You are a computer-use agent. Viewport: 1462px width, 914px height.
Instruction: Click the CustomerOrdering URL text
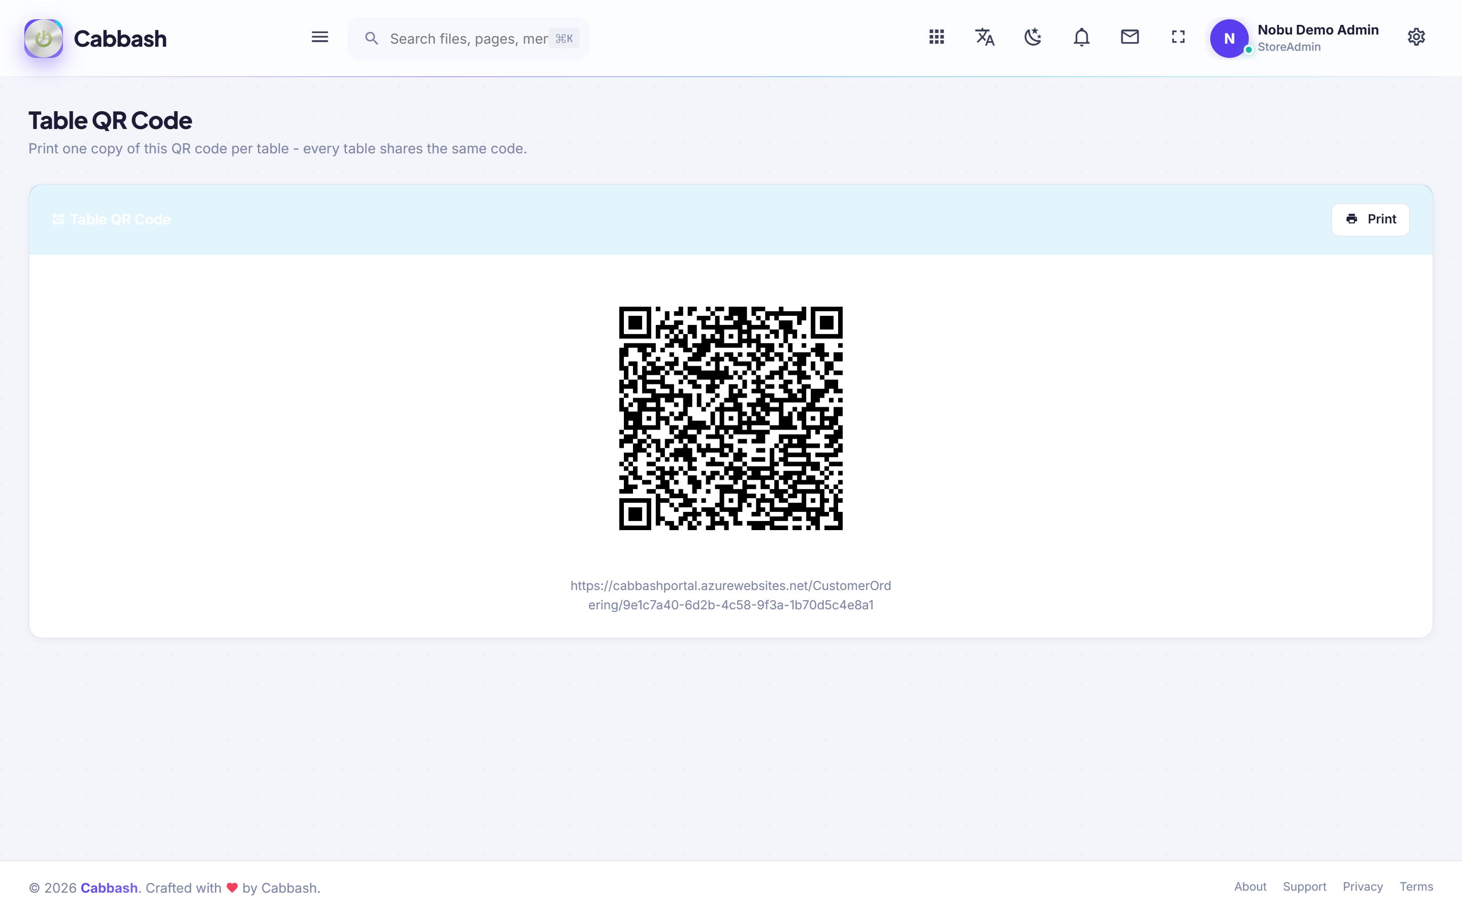pyautogui.click(x=731, y=595)
